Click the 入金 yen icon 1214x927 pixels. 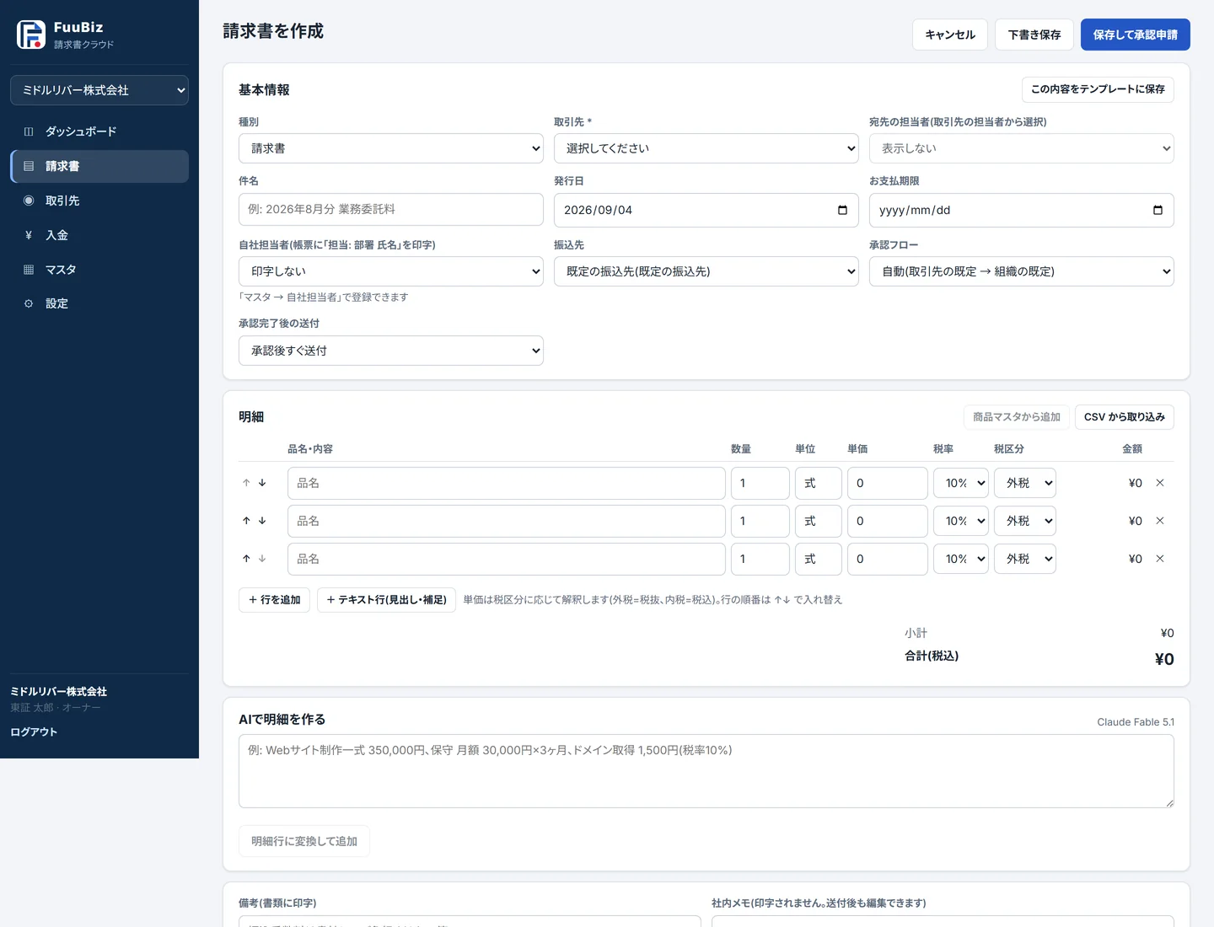coord(29,235)
